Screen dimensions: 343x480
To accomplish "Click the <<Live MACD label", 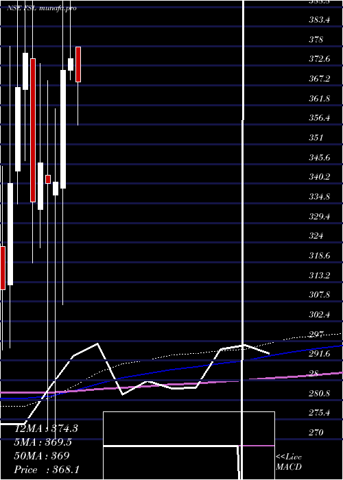I will 289,461.
